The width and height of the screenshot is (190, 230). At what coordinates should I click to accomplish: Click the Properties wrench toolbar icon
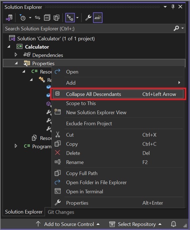coord(88,18)
